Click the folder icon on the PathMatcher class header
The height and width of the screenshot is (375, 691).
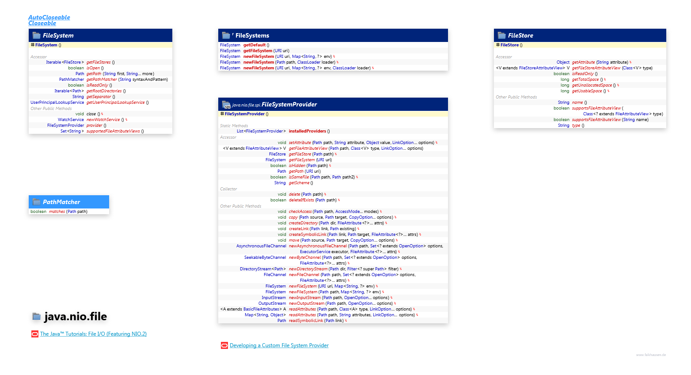point(37,201)
